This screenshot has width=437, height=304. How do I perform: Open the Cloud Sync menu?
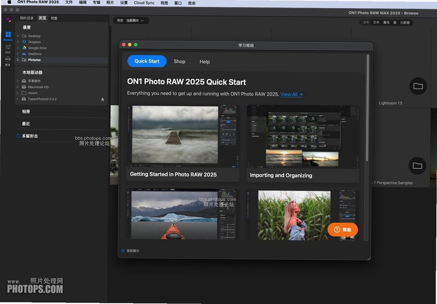coord(144,3)
